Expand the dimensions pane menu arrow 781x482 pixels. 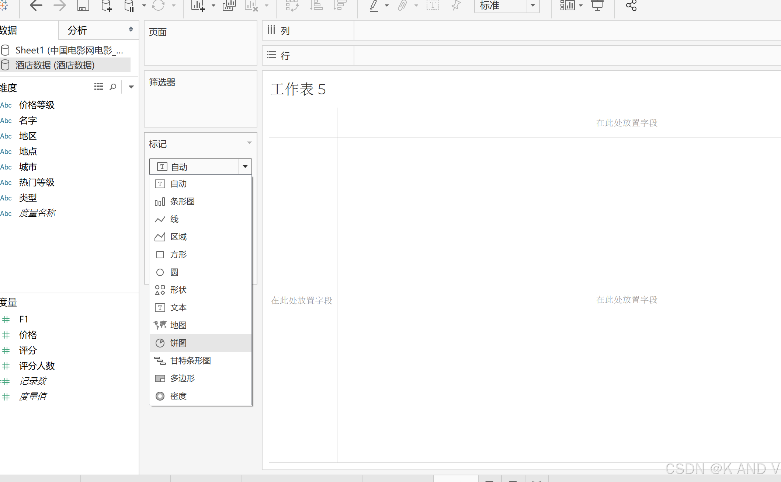coord(131,87)
